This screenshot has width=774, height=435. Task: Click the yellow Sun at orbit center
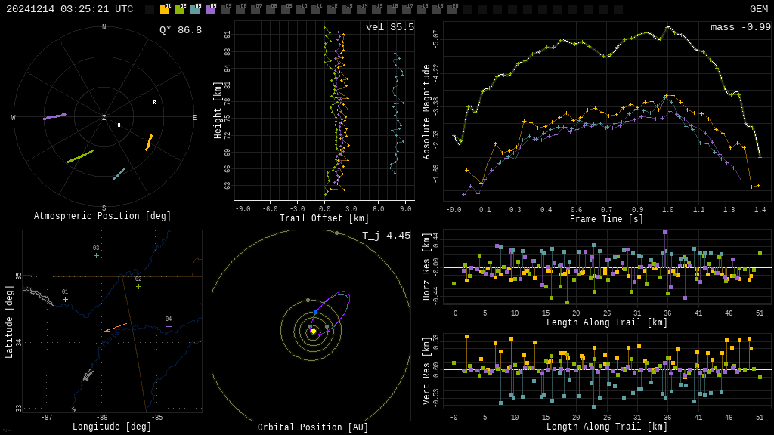pyautogui.click(x=313, y=331)
